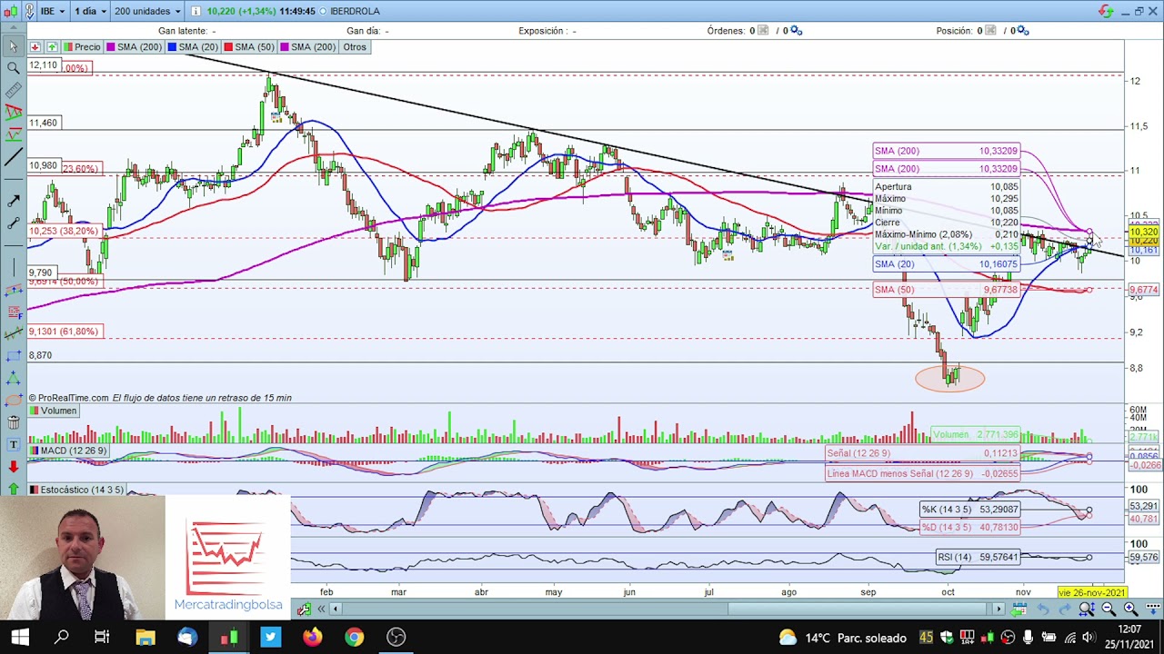The image size is (1164, 654).
Task: Open File Explorer from the taskbar
Action: tap(145, 637)
